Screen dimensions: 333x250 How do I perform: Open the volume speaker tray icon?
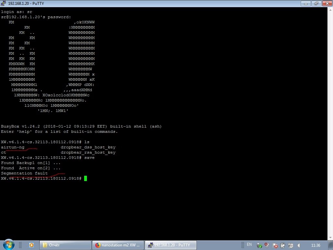[299, 245]
